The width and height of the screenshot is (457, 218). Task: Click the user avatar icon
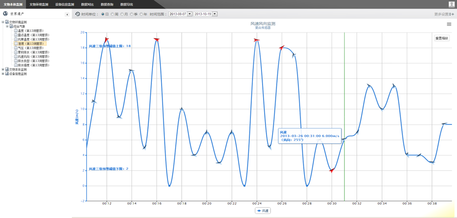tap(451, 4)
